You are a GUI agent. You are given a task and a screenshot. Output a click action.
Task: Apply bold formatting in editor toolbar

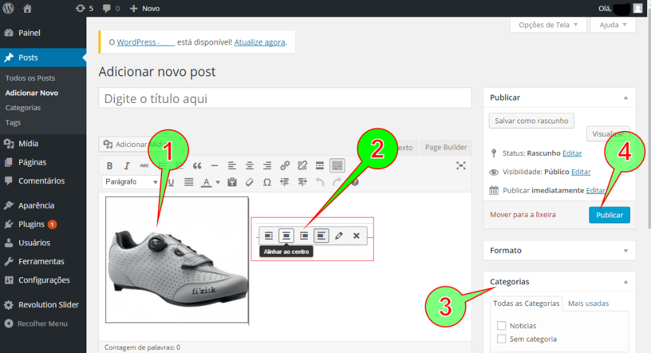[x=109, y=166]
